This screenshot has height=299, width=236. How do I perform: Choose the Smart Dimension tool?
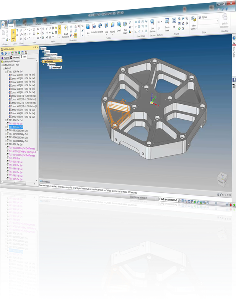click(x=66, y=31)
